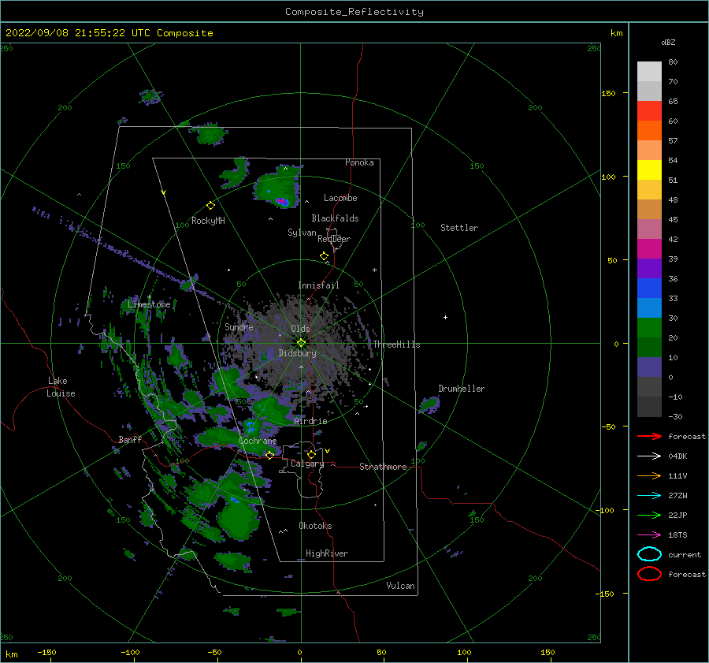
Task: Click the Limestone label on the map
Action: click(x=149, y=304)
